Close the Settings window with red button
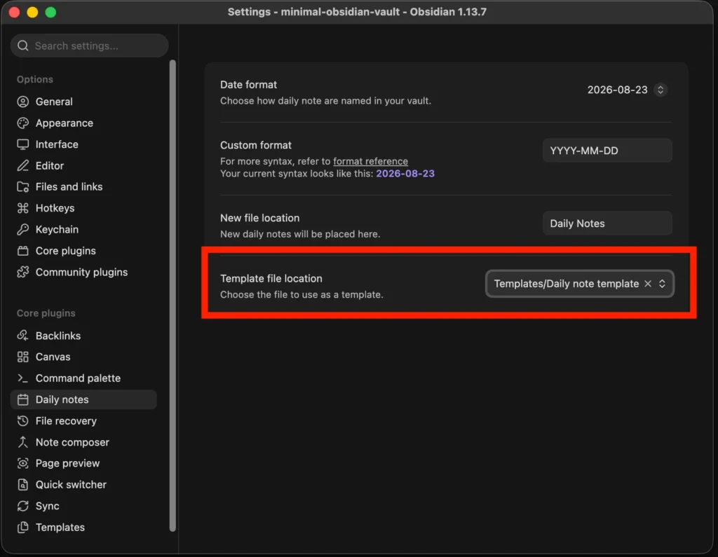 click(14, 13)
